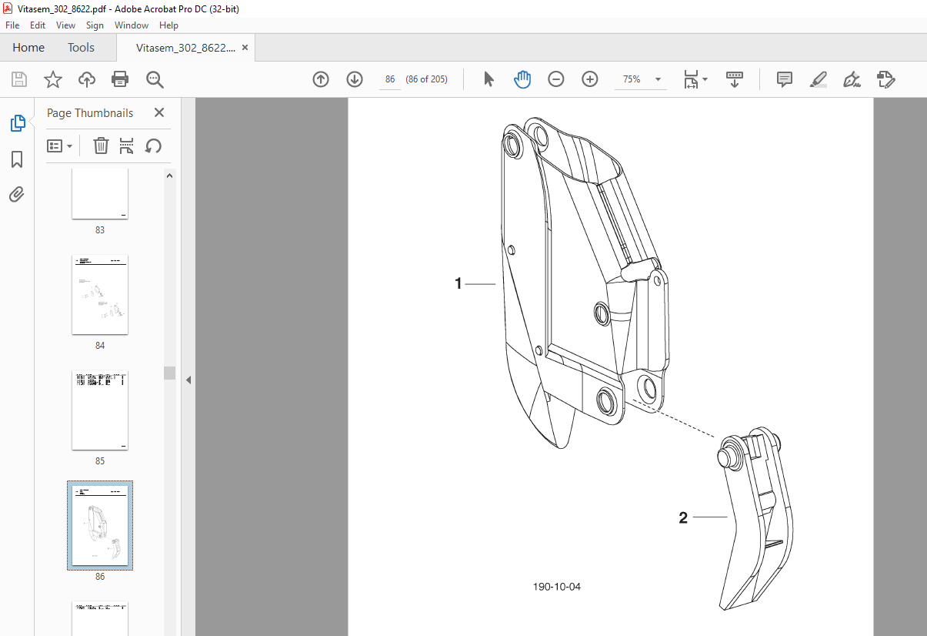Rotate page with the circular arrow icon
The image size is (927, 636).
(x=153, y=146)
